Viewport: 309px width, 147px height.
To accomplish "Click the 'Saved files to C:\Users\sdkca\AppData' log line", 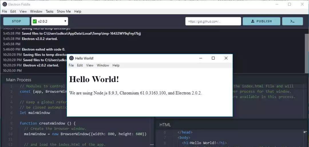I will point(72,33).
